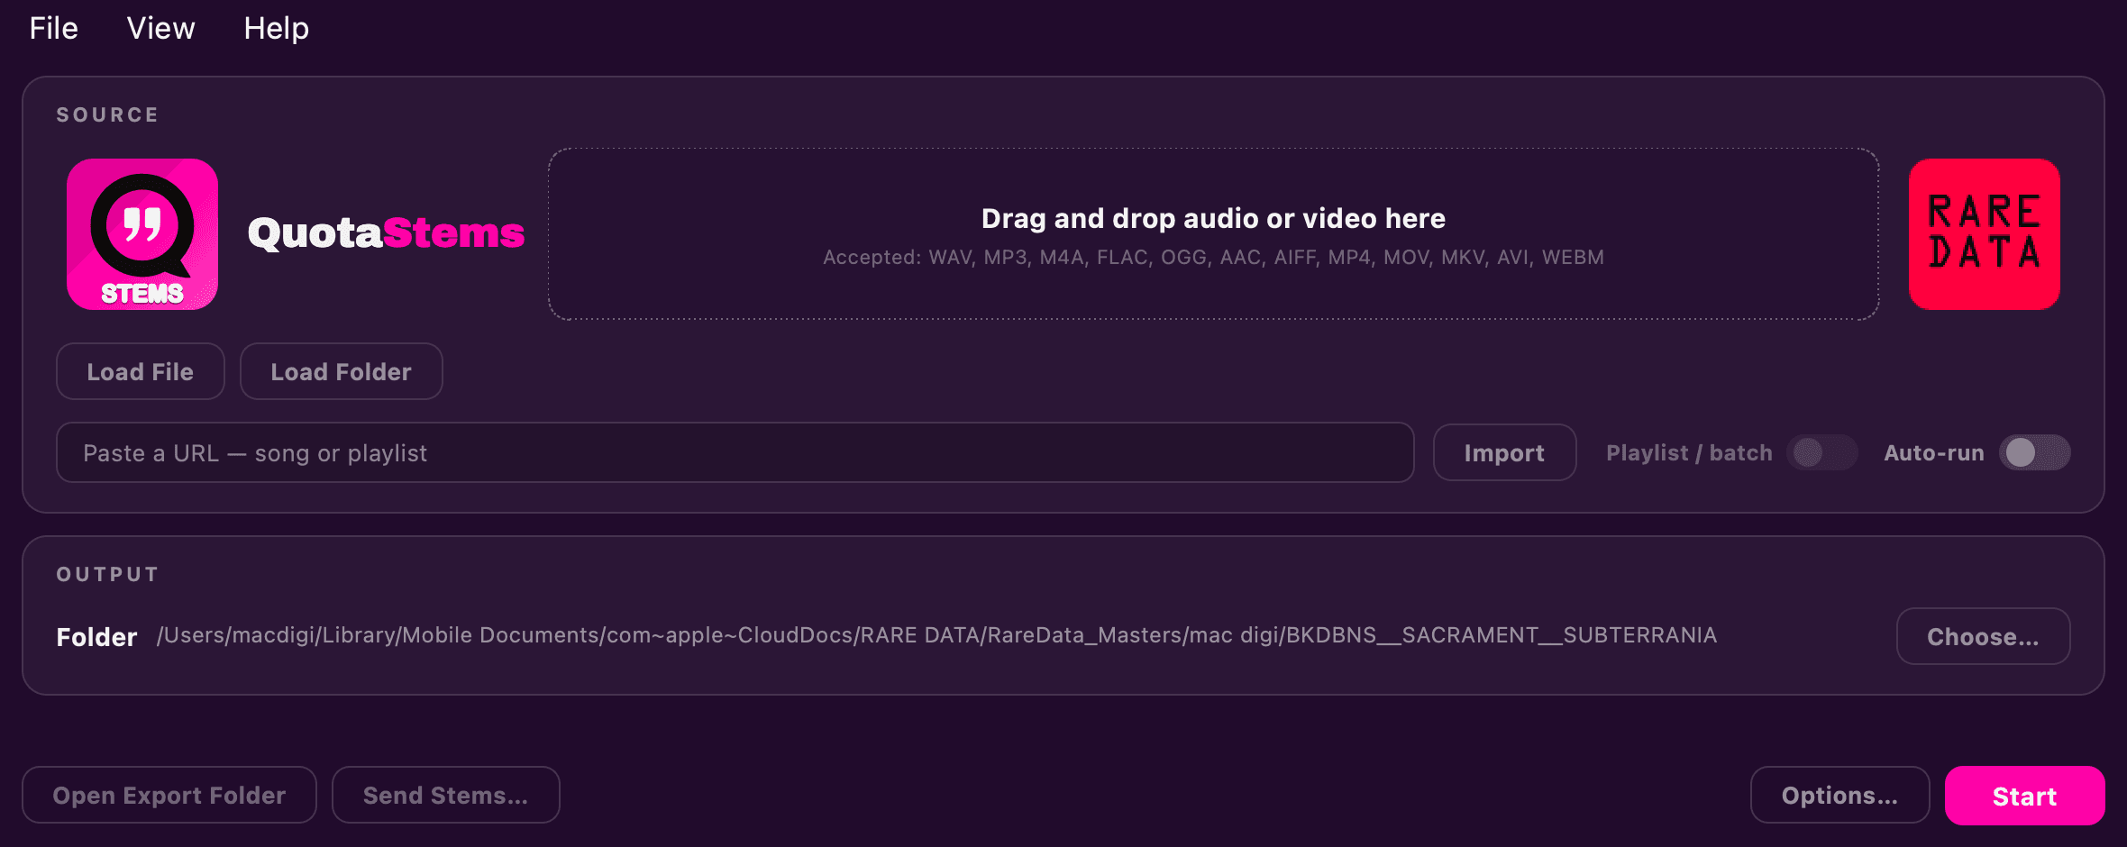Click the SOURCE section heading

point(107,114)
